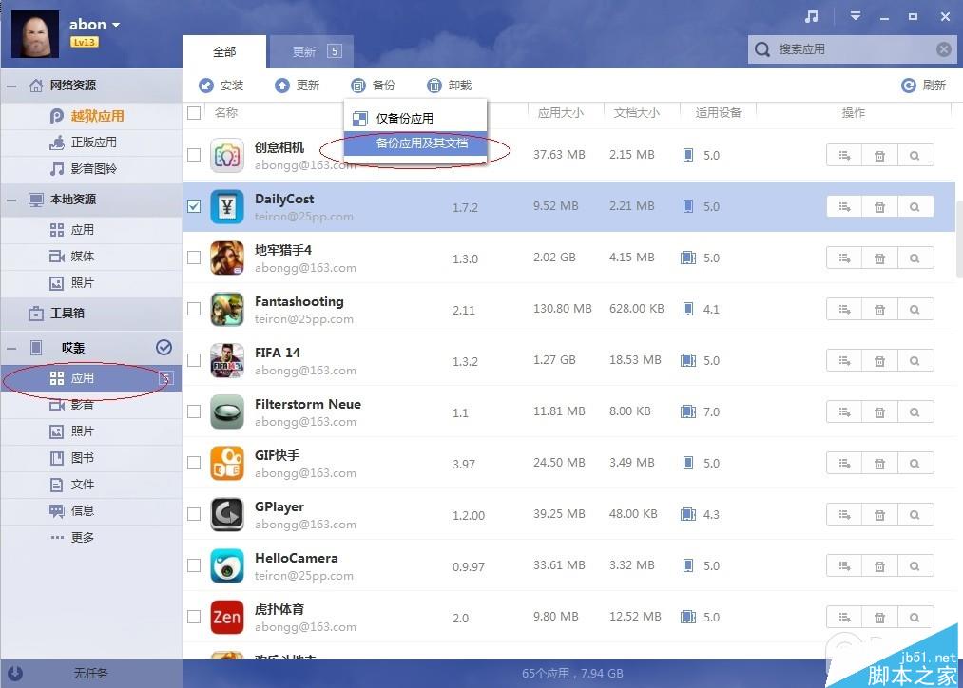Viewport: 963px width, 688px height.
Task: Click the magnifier icon on the FIFA 14 row
Action: pyautogui.click(x=915, y=360)
